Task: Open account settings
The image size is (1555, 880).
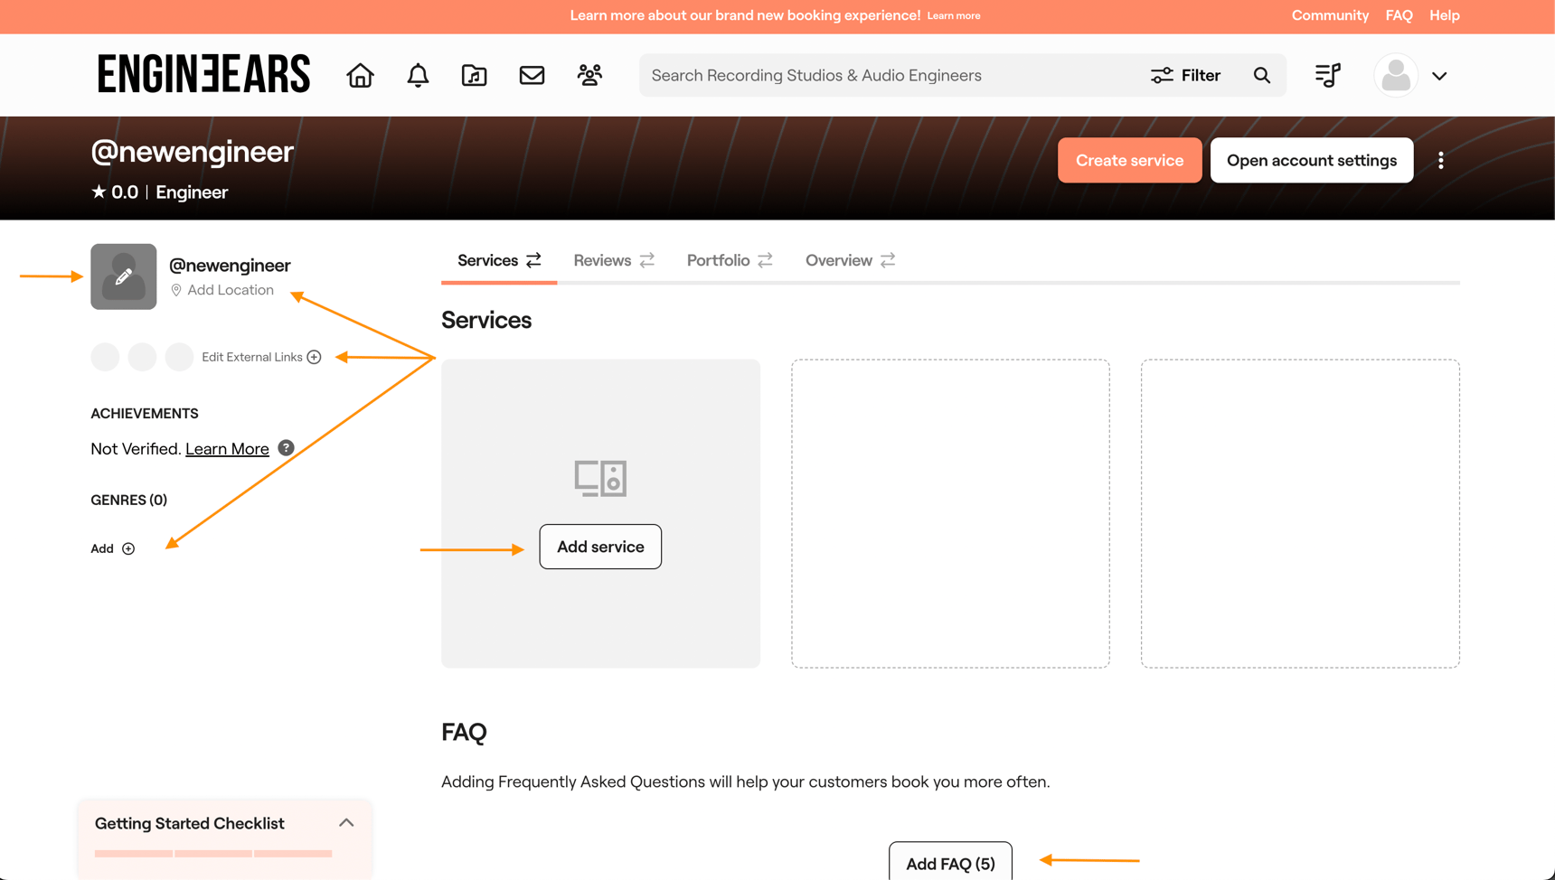Action: pyautogui.click(x=1311, y=160)
